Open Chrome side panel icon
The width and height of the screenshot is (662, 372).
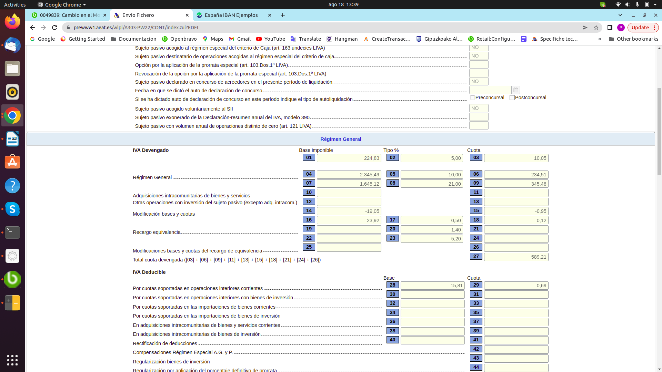point(610,28)
